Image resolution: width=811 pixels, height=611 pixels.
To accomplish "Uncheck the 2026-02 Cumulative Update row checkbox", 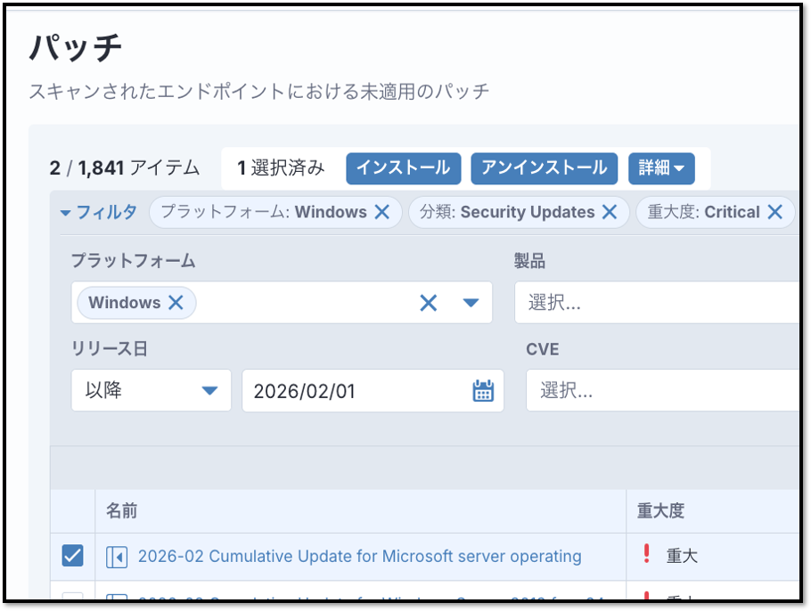I will [x=72, y=556].
